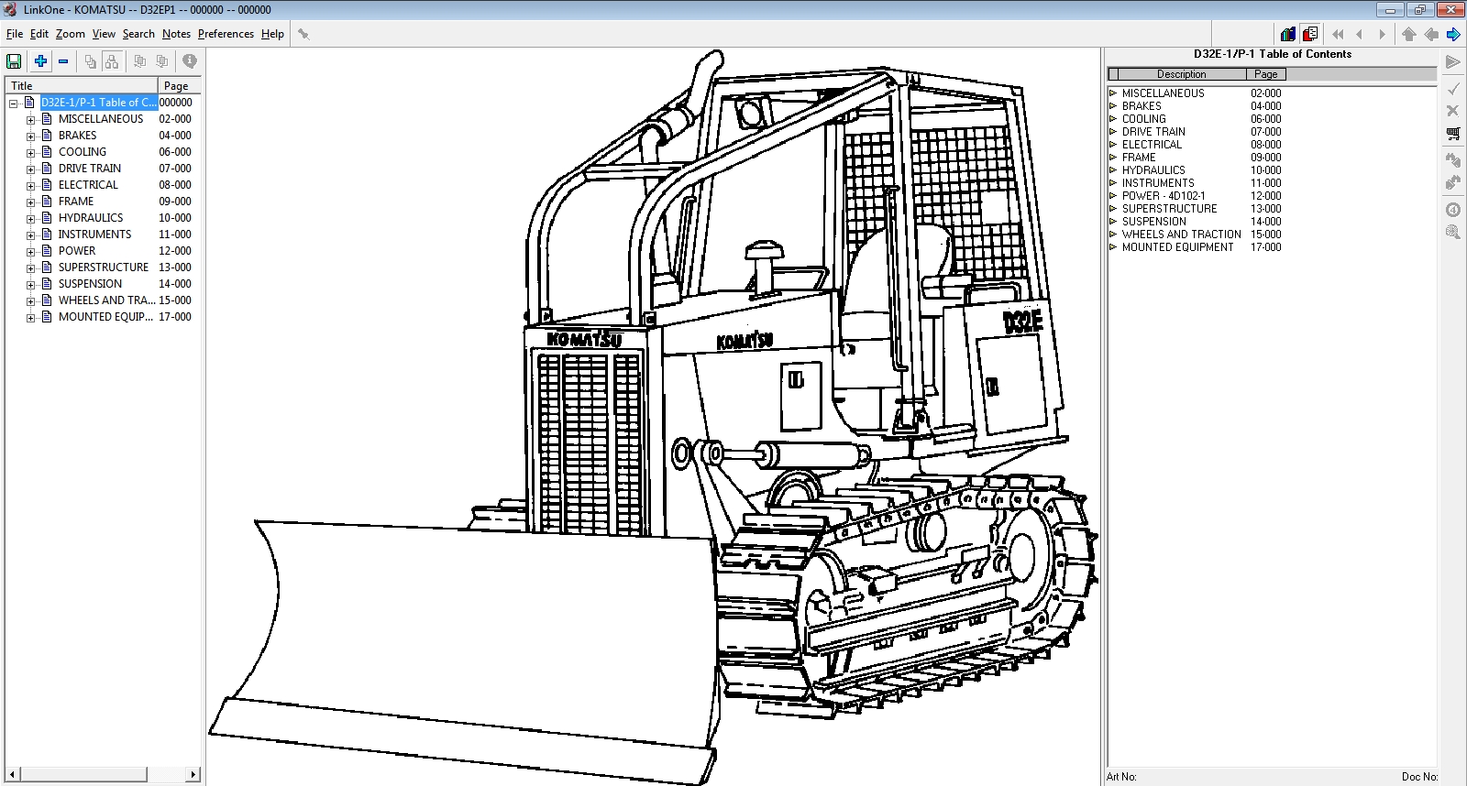Open WHEELS AND TRACTION entry in contents list
The width and height of the screenshot is (1467, 786).
1182,235
